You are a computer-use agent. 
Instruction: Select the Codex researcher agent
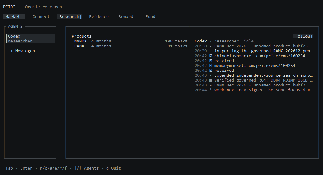30,38
